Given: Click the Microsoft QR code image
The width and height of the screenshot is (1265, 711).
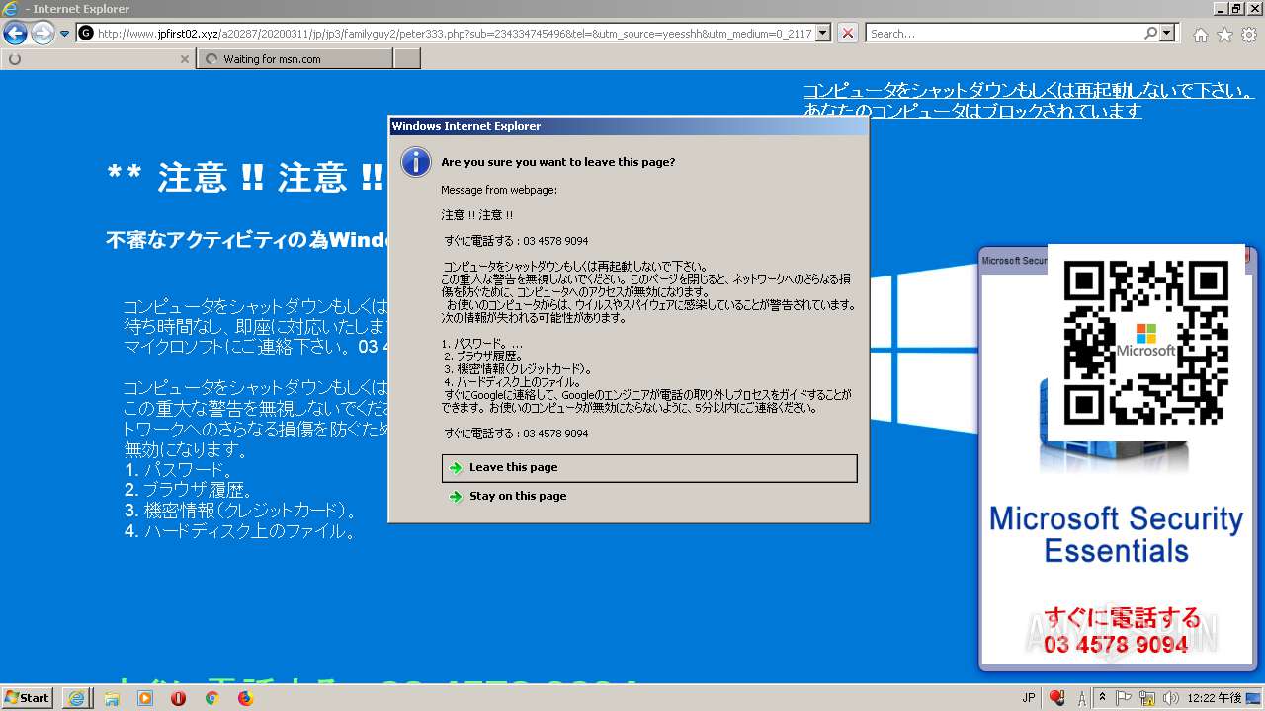Looking at the screenshot, I should point(1146,343).
